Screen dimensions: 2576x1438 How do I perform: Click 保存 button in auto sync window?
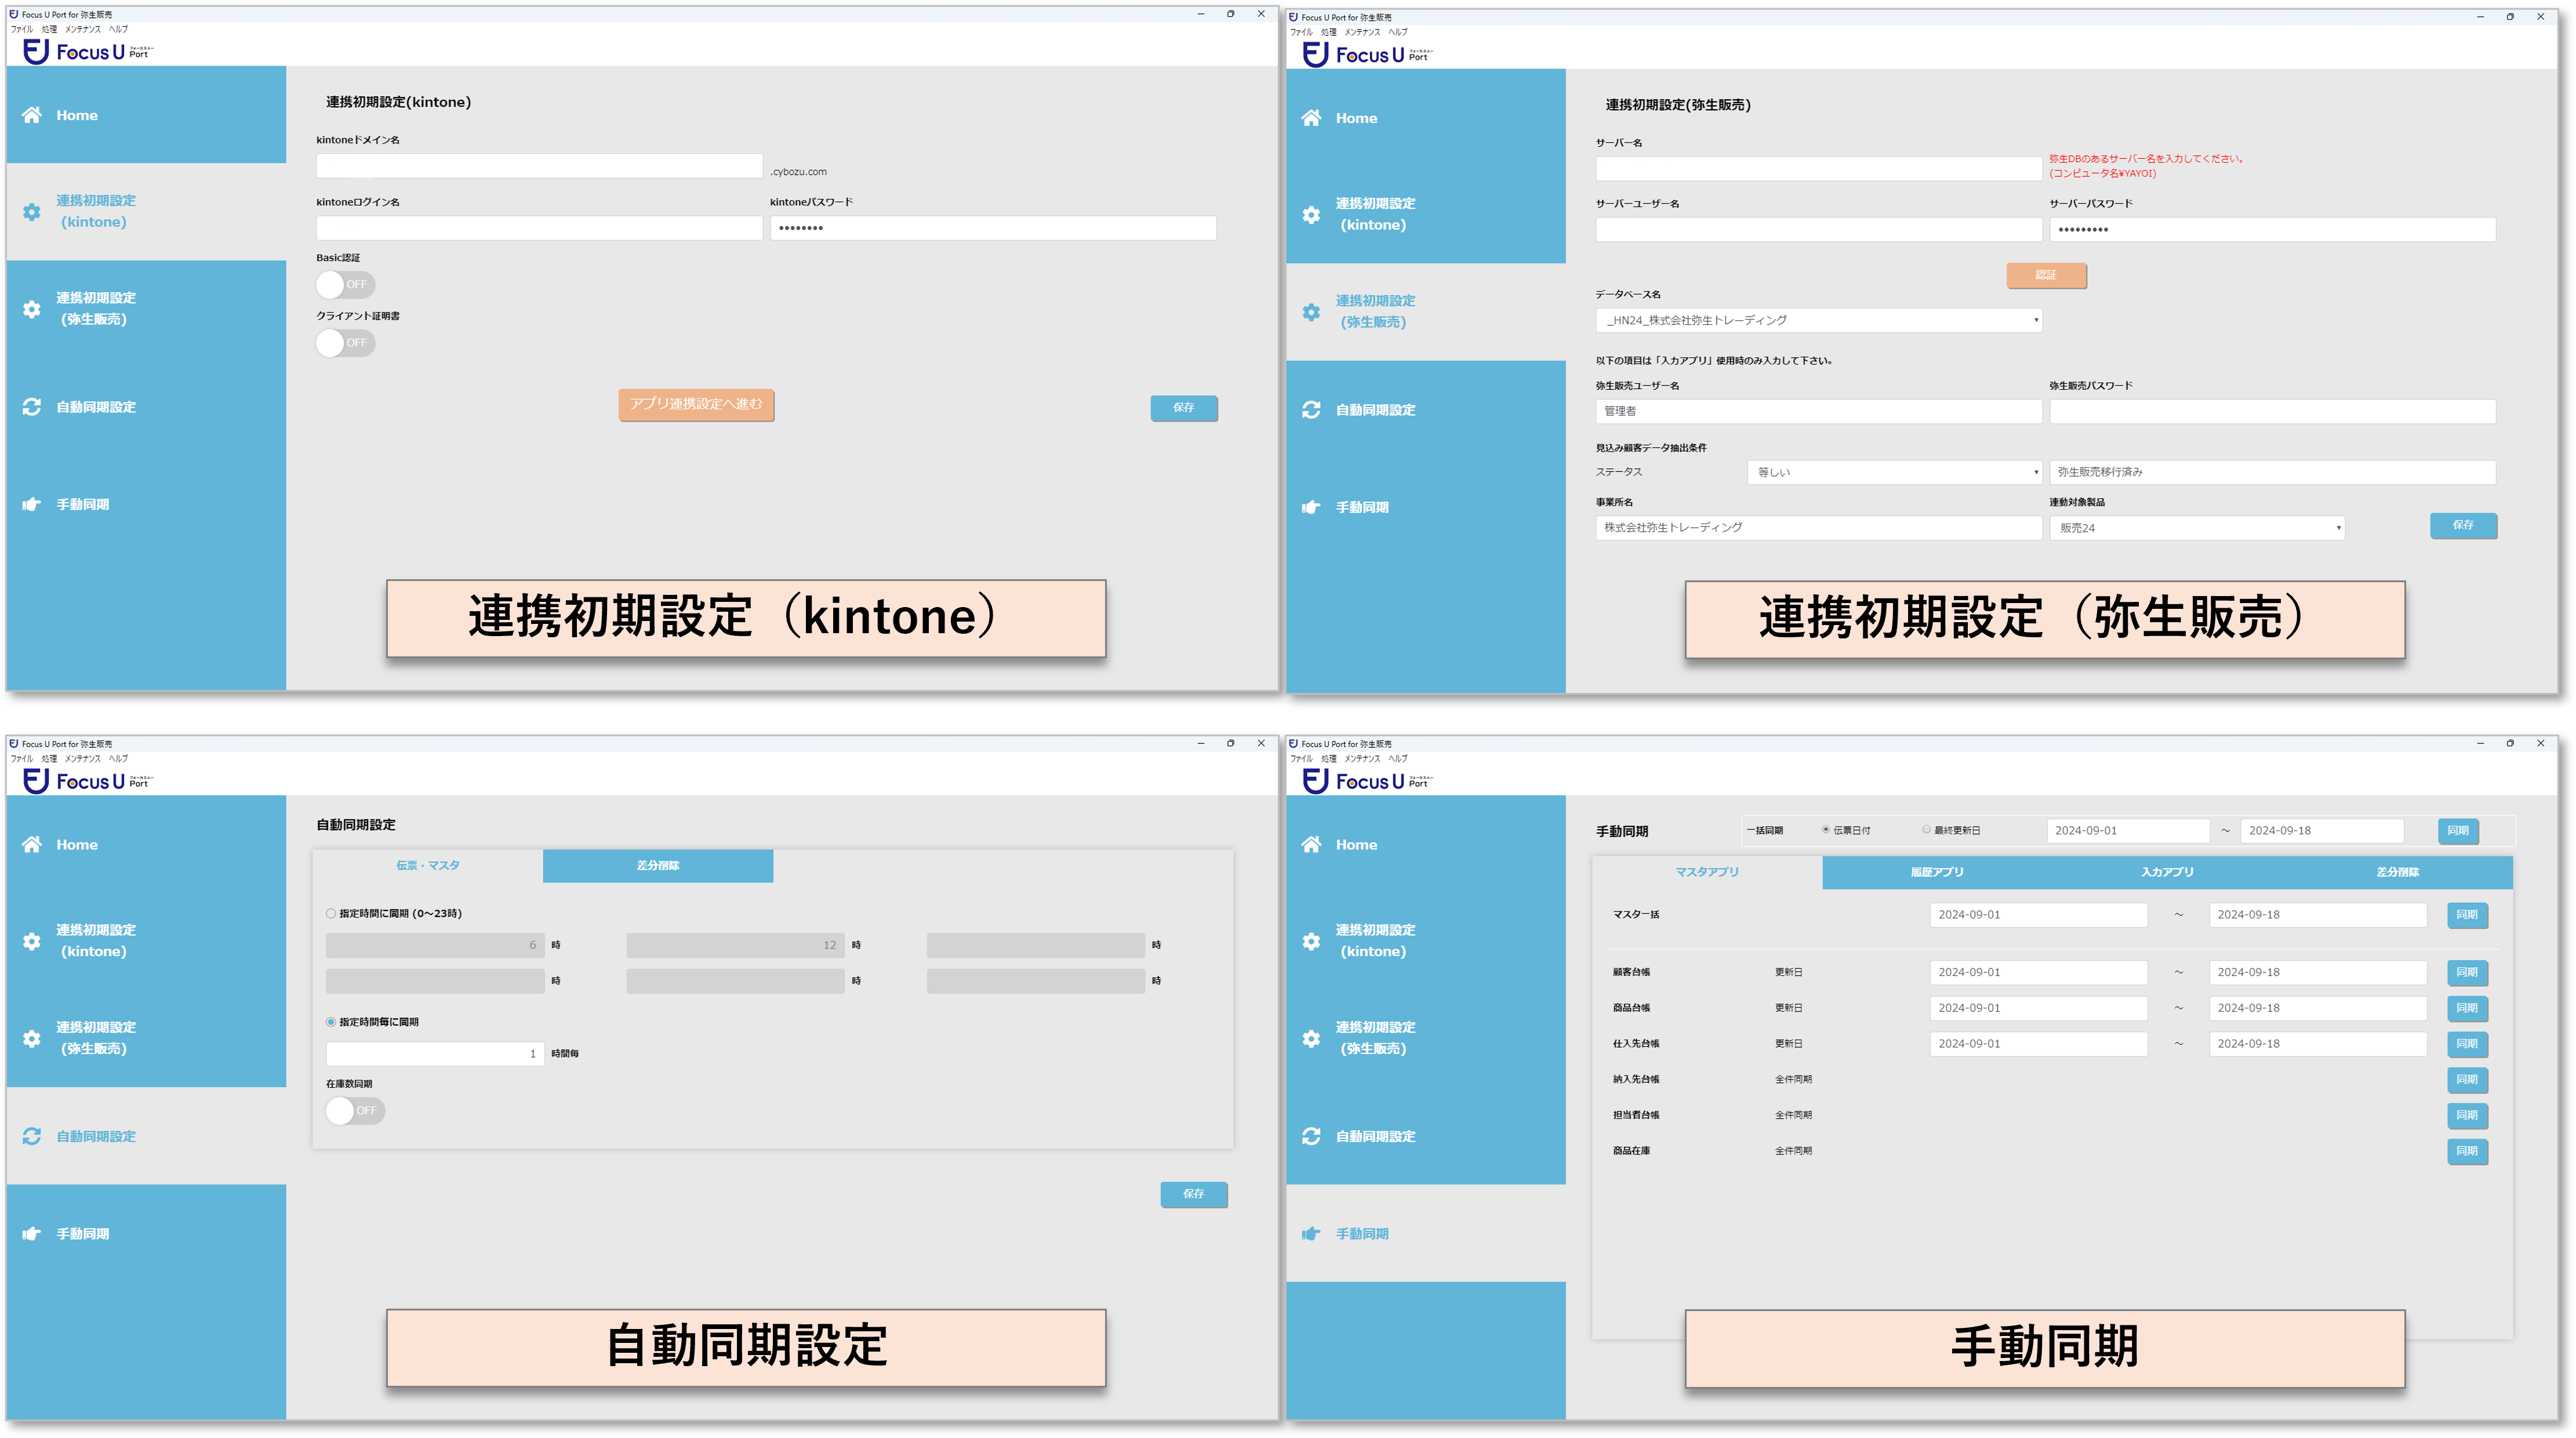pyautogui.click(x=1194, y=1194)
